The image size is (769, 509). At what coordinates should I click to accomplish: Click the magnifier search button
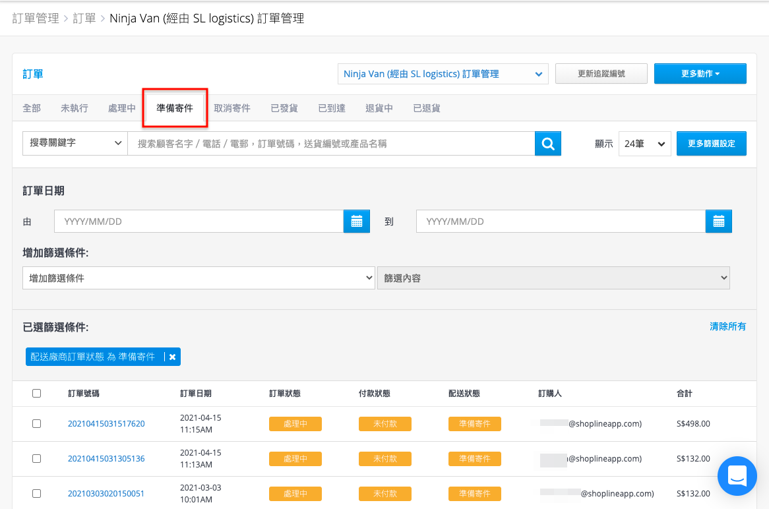pos(548,143)
